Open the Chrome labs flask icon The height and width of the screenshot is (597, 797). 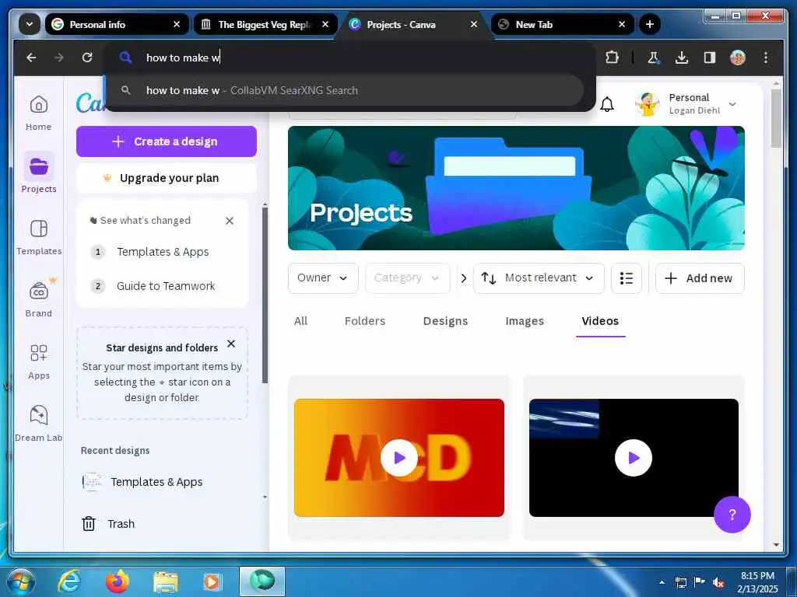pyautogui.click(x=653, y=58)
